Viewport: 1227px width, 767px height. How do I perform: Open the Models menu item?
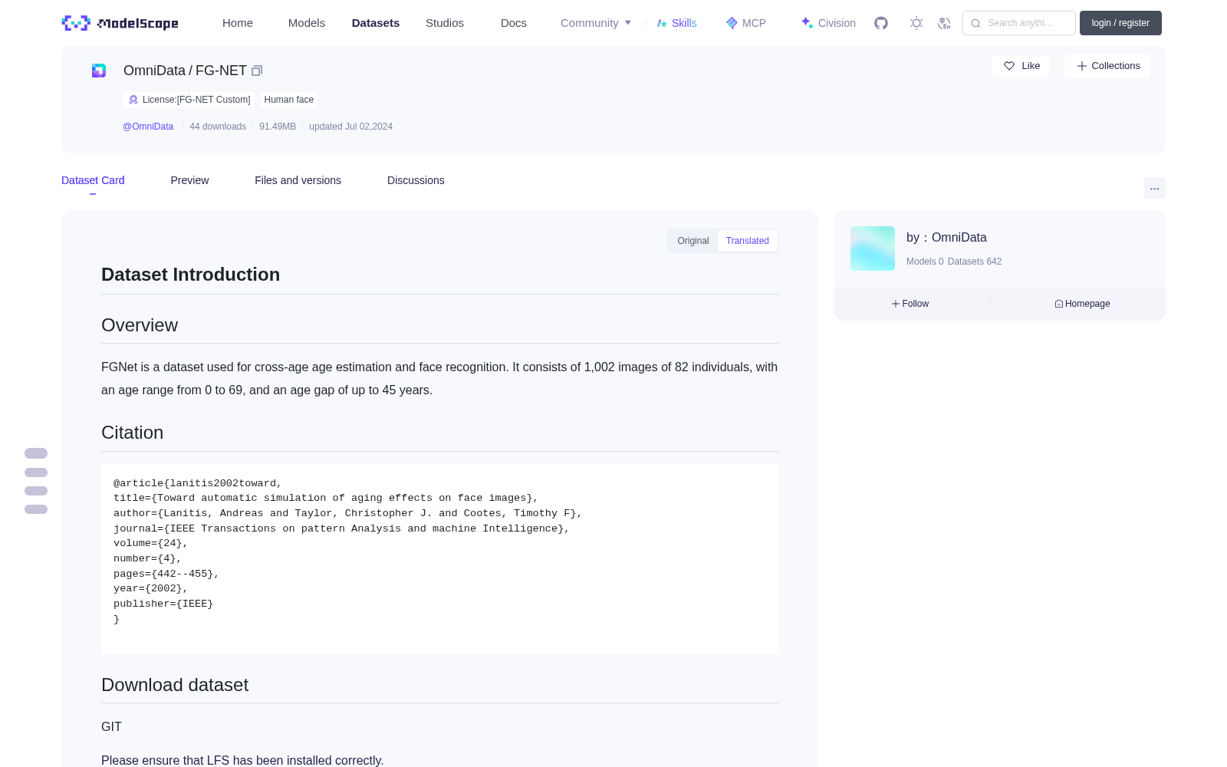point(307,23)
